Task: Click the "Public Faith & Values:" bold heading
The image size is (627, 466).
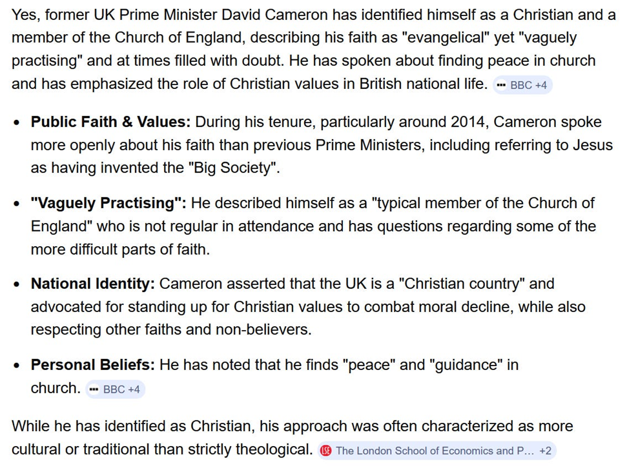Action: point(110,122)
